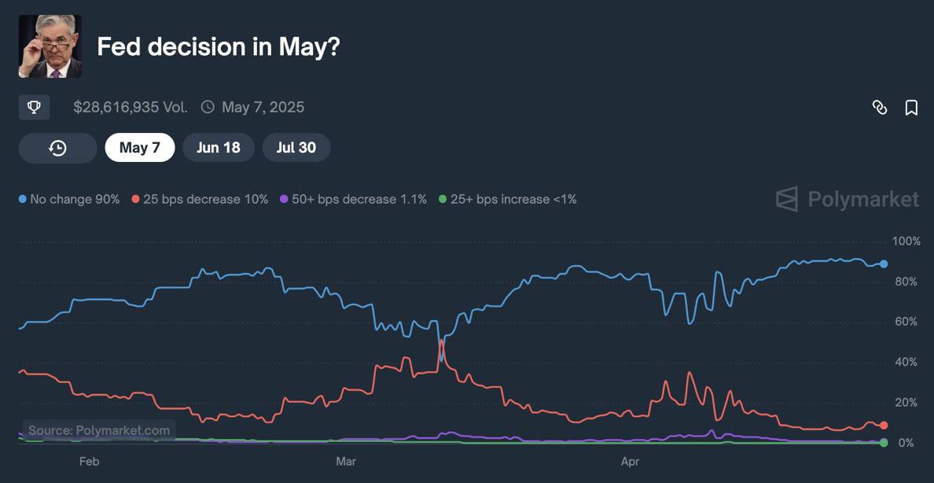Viewport: 934px width, 483px height.
Task: Click Jerome Powell market thumbnail
Action: tap(50, 46)
